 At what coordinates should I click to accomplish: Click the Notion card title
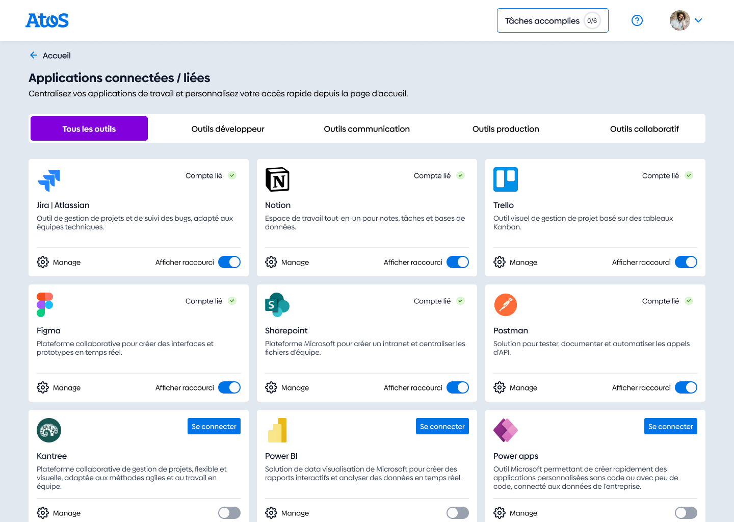(278, 205)
